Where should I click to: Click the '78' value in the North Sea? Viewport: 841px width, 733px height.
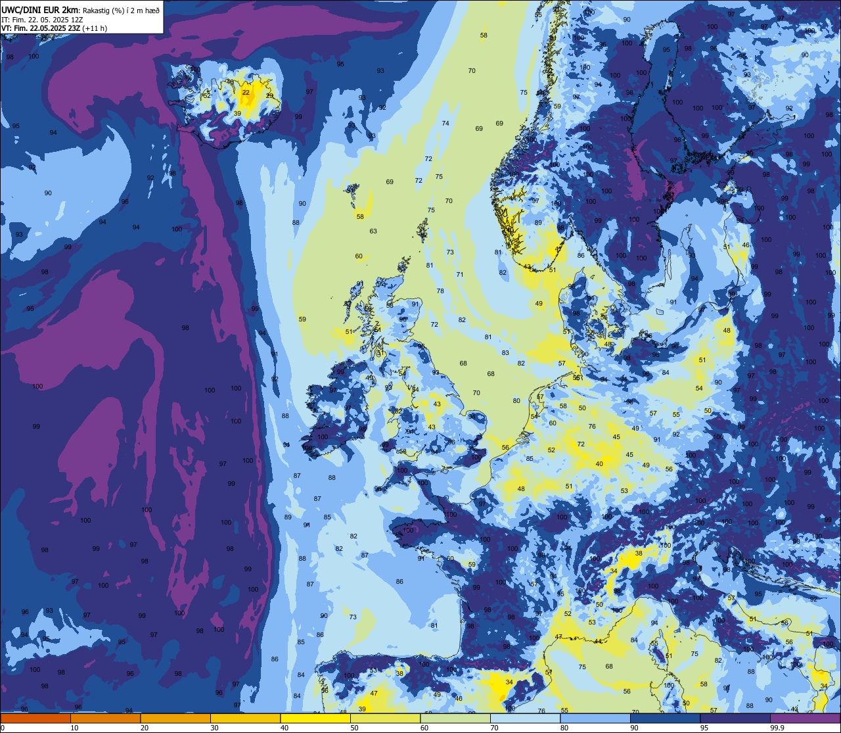(x=440, y=291)
